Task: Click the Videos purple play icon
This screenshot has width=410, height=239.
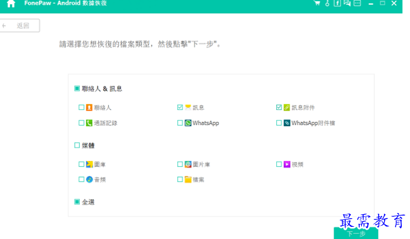Action: [287, 164]
